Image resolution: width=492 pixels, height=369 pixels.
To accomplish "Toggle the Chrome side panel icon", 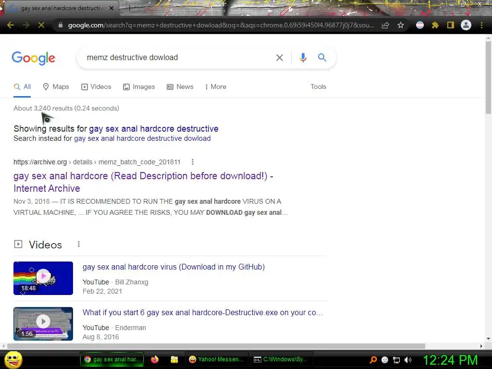I will [451, 25].
